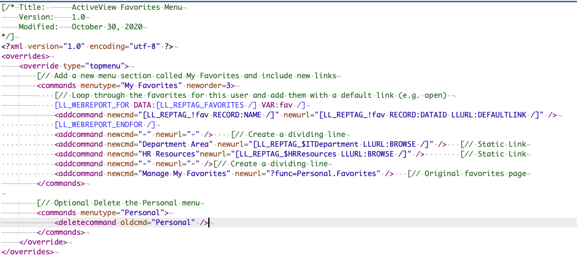
Task: Click the 'Optional Delete the Personal menu' comment
Action: [x=118, y=203]
